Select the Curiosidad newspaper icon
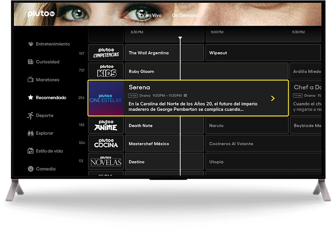 [30, 62]
